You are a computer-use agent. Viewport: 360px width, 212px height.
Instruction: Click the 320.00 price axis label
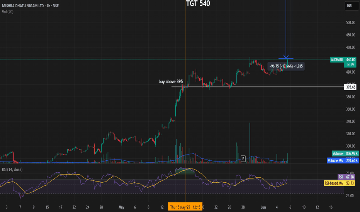(350, 134)
